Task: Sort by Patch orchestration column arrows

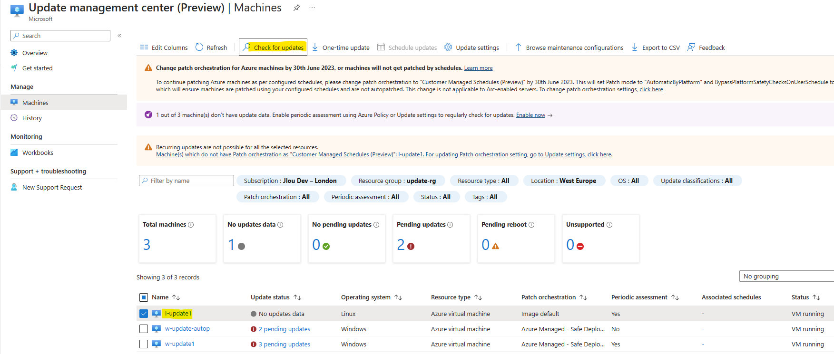Action: click(x=583, y=297)
